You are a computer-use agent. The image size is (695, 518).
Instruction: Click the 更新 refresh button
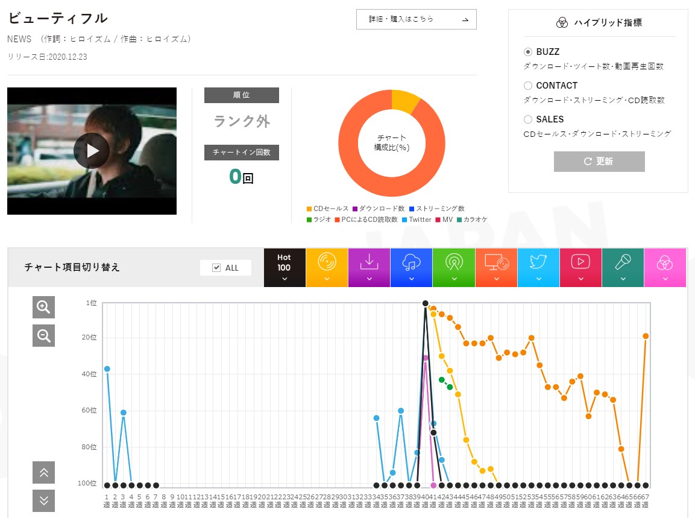[x=599, y=162]
